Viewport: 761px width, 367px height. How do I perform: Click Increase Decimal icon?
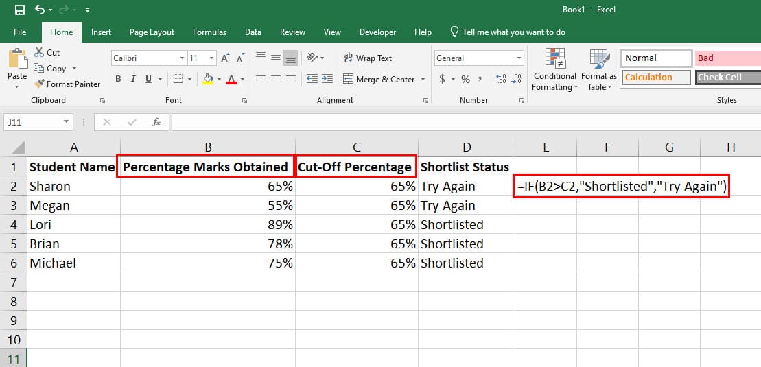click(x=502, y=79)
